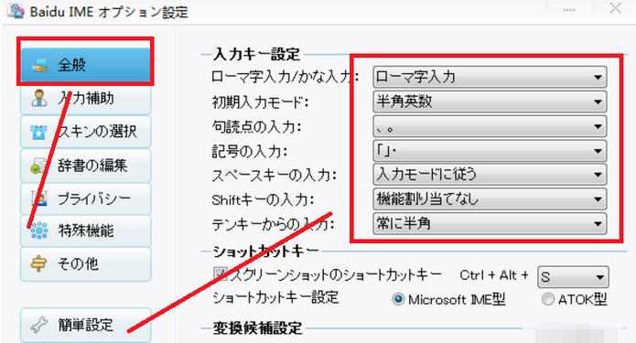636x343 pixels.
Task: Open the 句読点の入力 combo box
Action: 490,126
